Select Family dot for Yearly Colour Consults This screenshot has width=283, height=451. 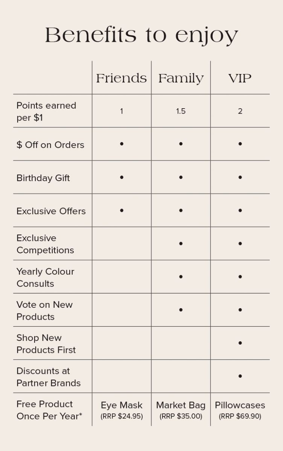pyautogui.click(x=181, y=277)
